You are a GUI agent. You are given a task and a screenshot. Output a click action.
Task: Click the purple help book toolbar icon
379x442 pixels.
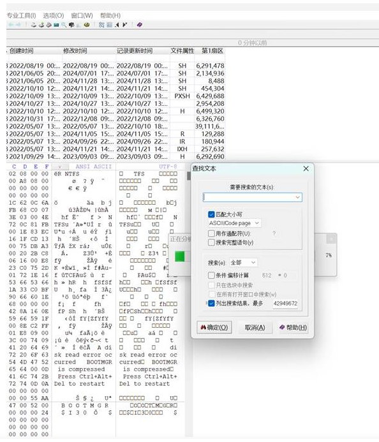pos(139,25)
